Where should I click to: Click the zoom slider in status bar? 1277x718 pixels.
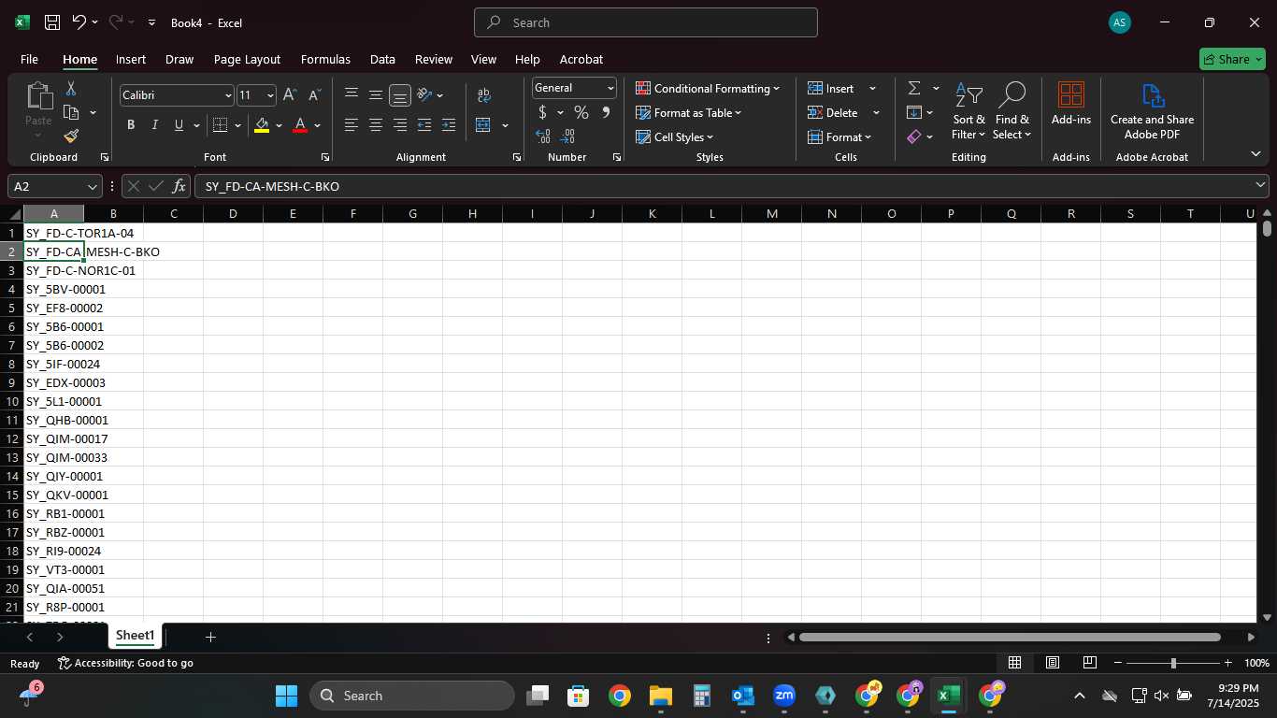pos(1173,663)
